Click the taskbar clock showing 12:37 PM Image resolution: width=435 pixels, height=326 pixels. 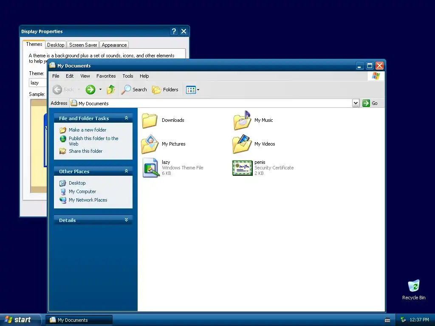coord(419,320)
